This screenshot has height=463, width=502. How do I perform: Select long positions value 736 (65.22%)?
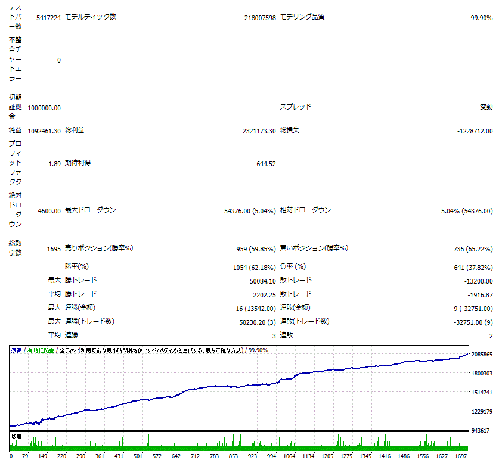pos(473,249)
